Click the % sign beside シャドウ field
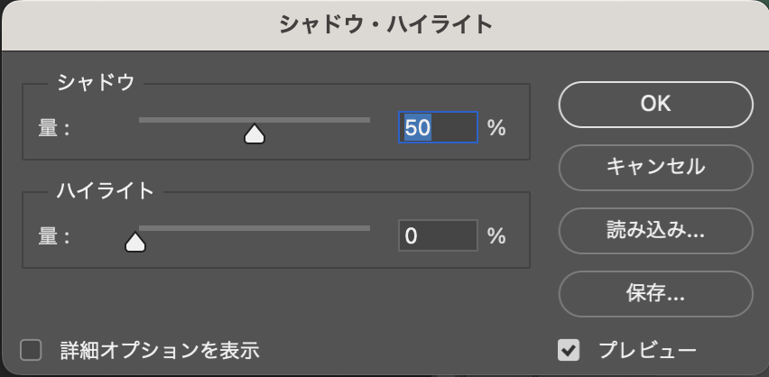Screen dimensions: 769x377 coord(496,128)
